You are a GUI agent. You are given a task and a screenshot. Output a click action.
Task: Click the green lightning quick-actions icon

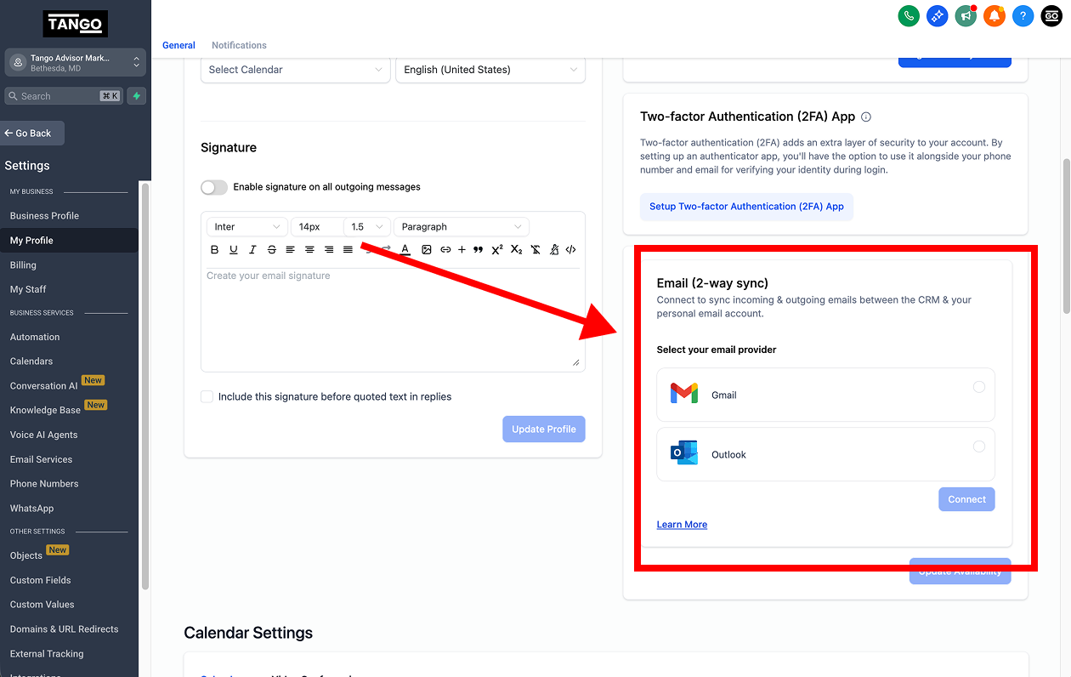click(x=136, y=96)
